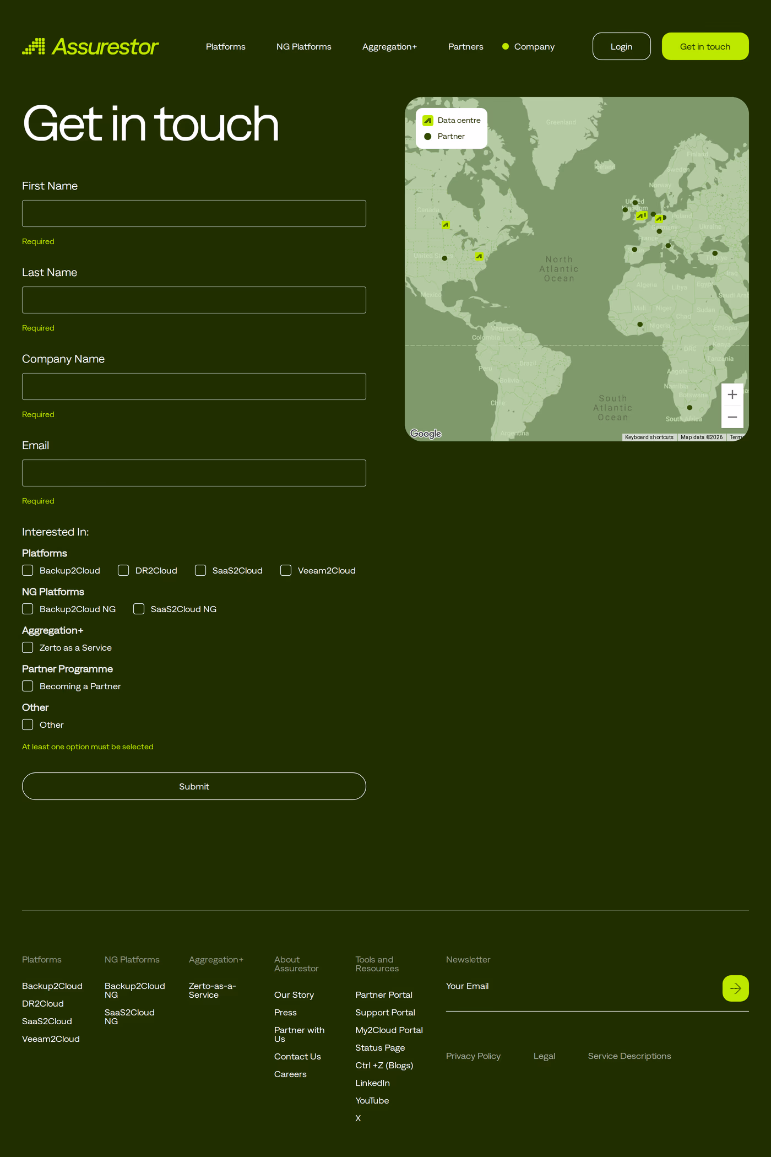This screenshot has width=771, height=1157.
Task: Tick the Veeam2Cloud checkbox
Action: pos(286,570)
